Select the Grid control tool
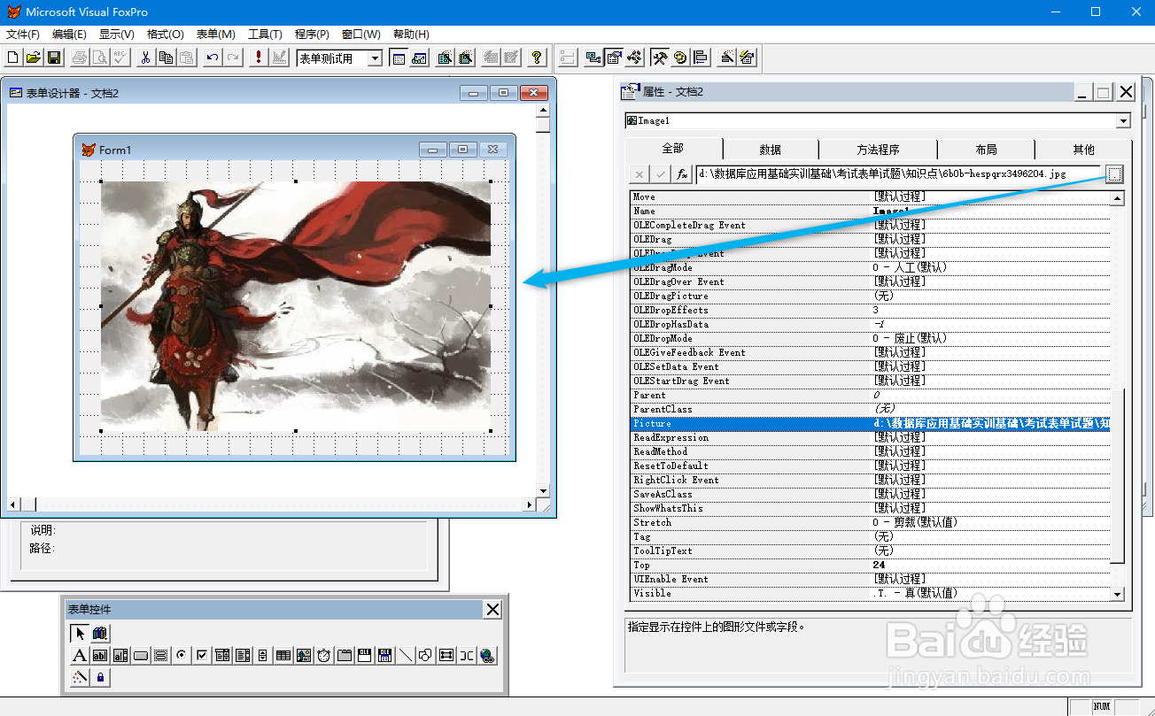The height and width of the screenshot is (716, 1155). click(x=283, y=655)
